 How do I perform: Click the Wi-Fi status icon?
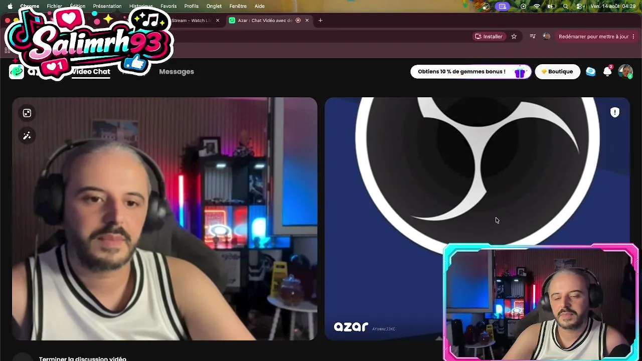click(537, 6)
